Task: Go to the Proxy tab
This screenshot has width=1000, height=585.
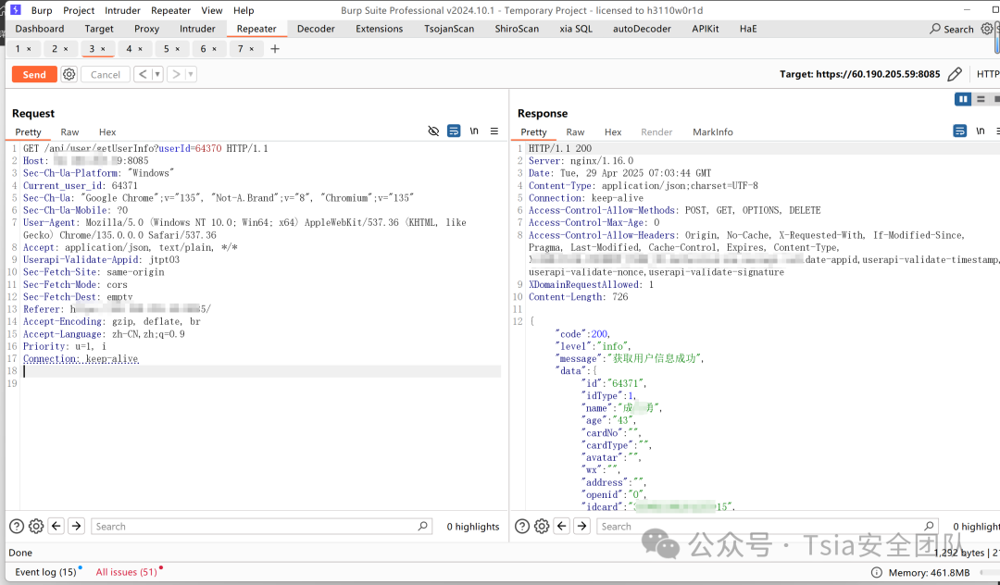Action: tap(146, 29)
